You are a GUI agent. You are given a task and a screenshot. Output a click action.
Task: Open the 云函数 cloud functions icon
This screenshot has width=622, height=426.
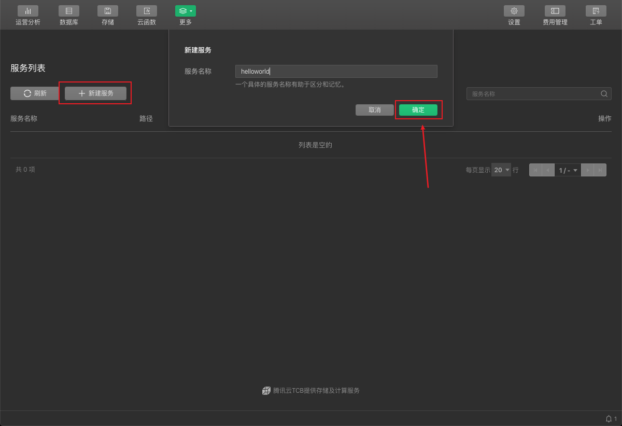[x=147, y=11]
